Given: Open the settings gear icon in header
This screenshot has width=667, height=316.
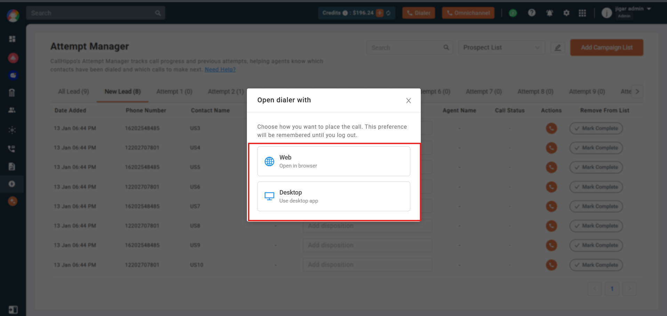Looking at the screenshot, I should tap(566, 13).
